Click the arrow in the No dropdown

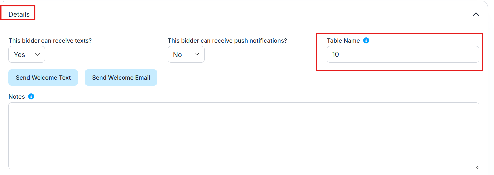(197, 54)
